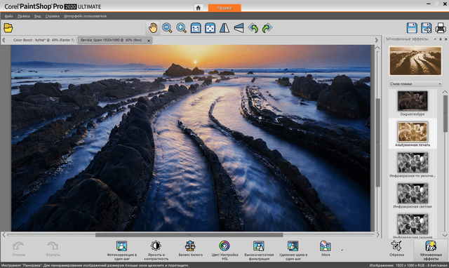Image resolution: width=449 pixels, height=268 pixels.
Task: Go to the Home tab icon
Action: point(198,8)
